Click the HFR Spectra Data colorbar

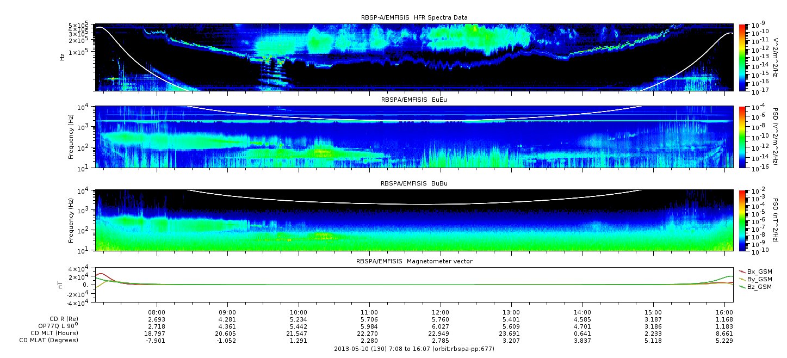click(742, 57)
